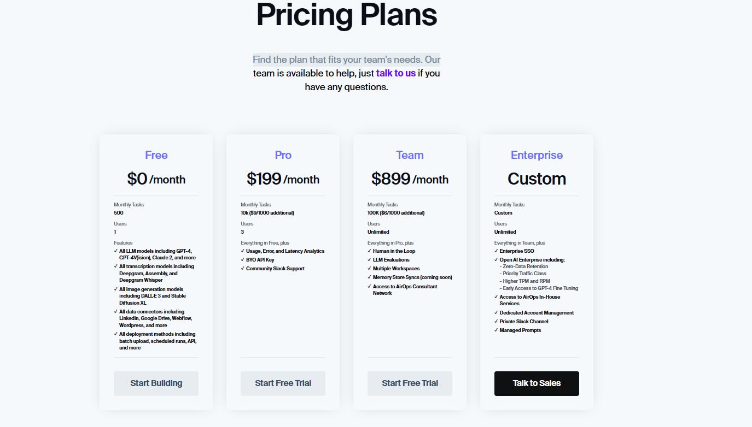Click the checkmark beside Enterprise SSO
Viewport: 752px width, 427px height.
[497, 251]
